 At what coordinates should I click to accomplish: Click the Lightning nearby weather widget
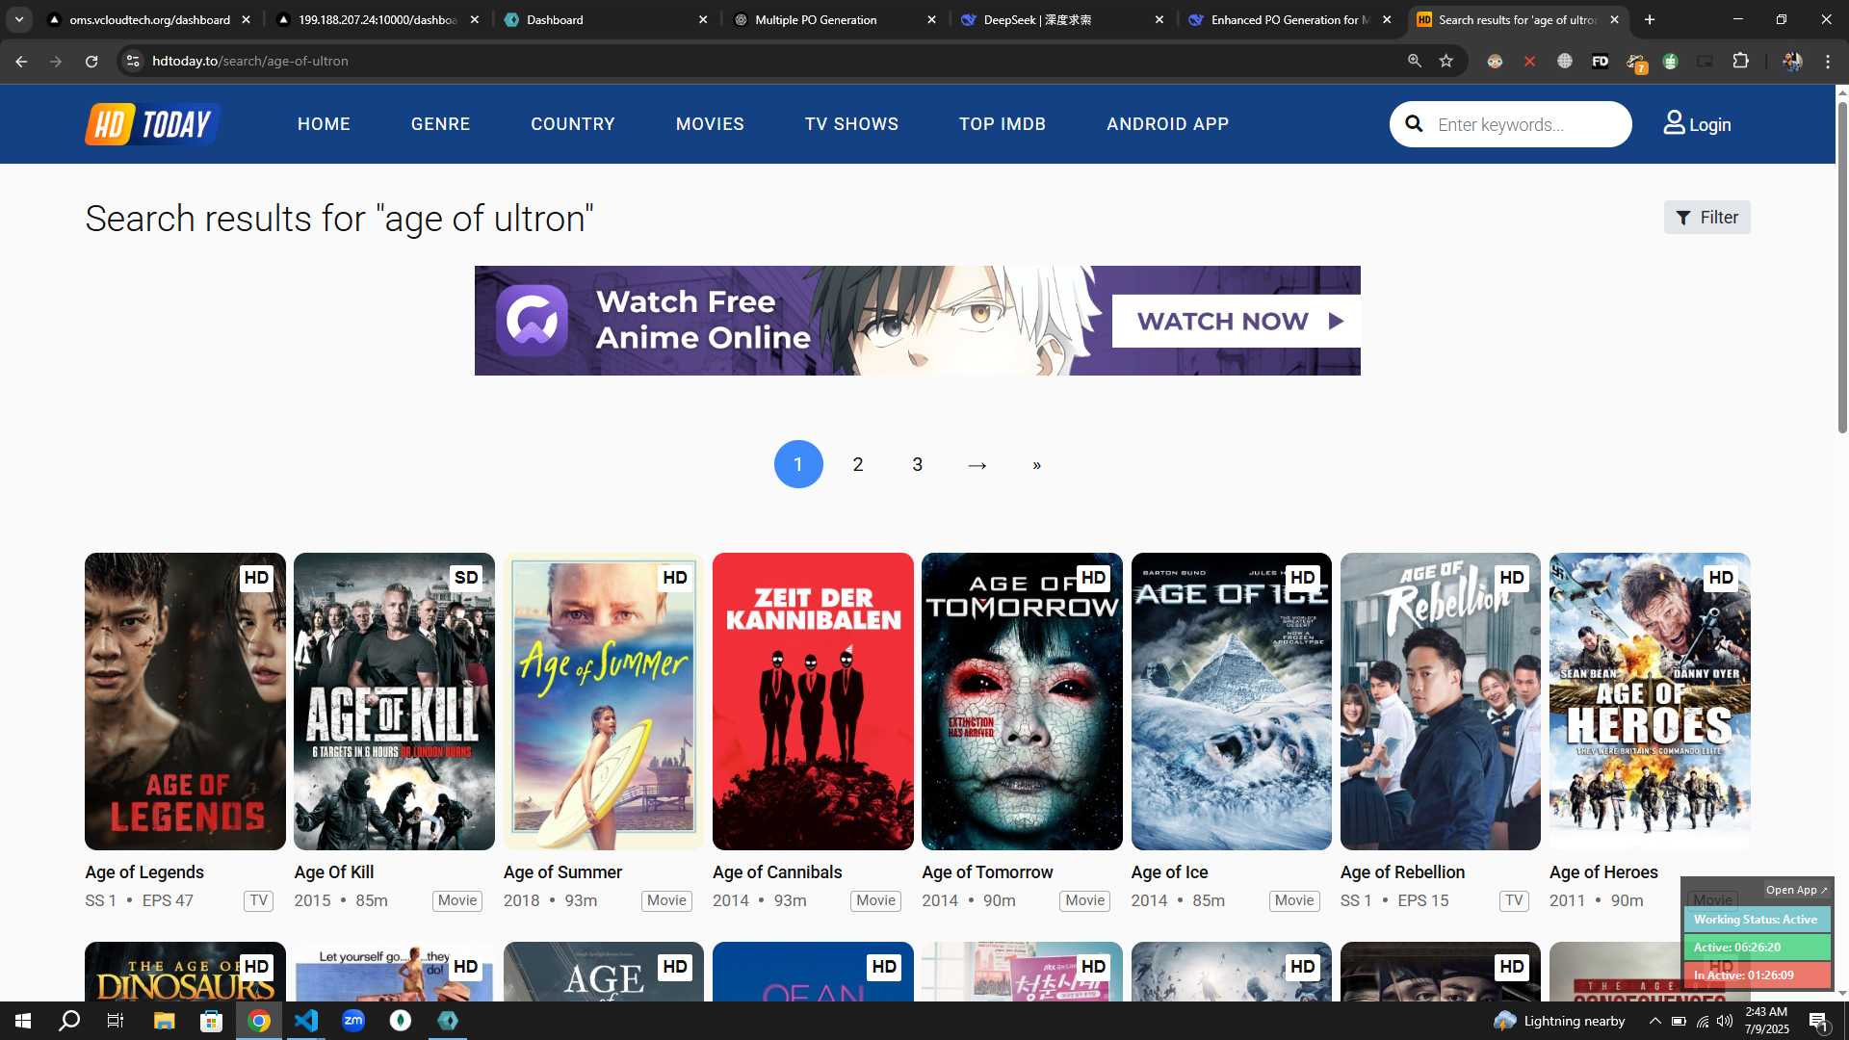1559,1021
